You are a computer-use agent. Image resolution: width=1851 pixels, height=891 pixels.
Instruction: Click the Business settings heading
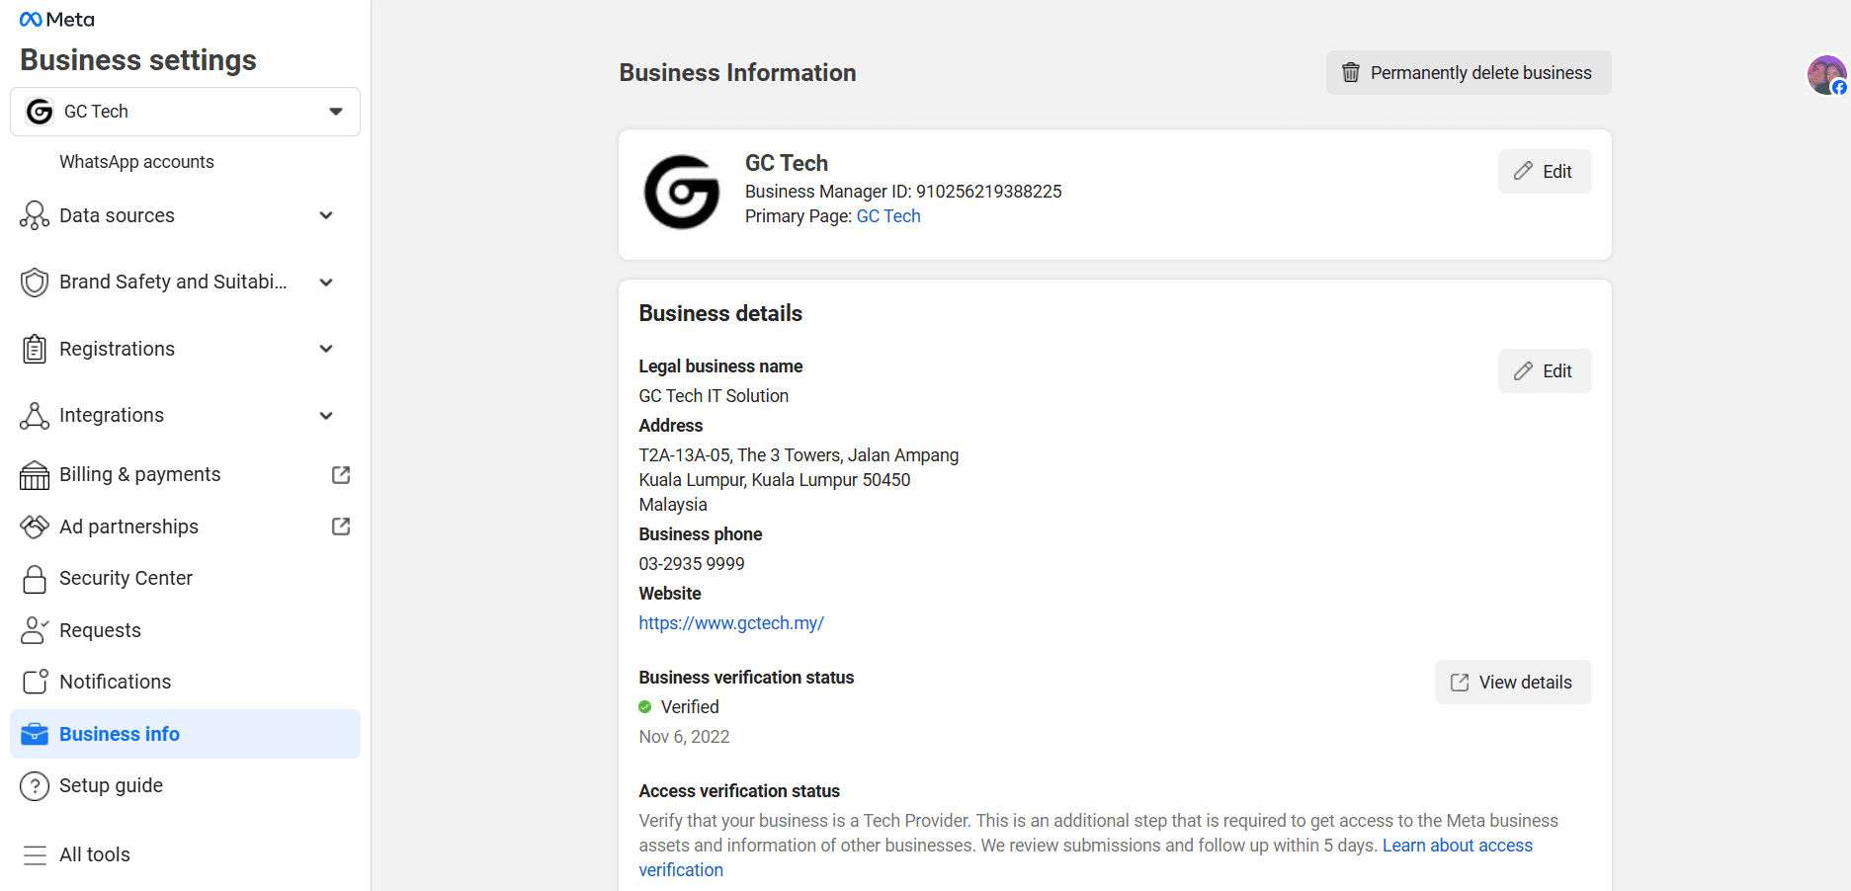point(138,60)
